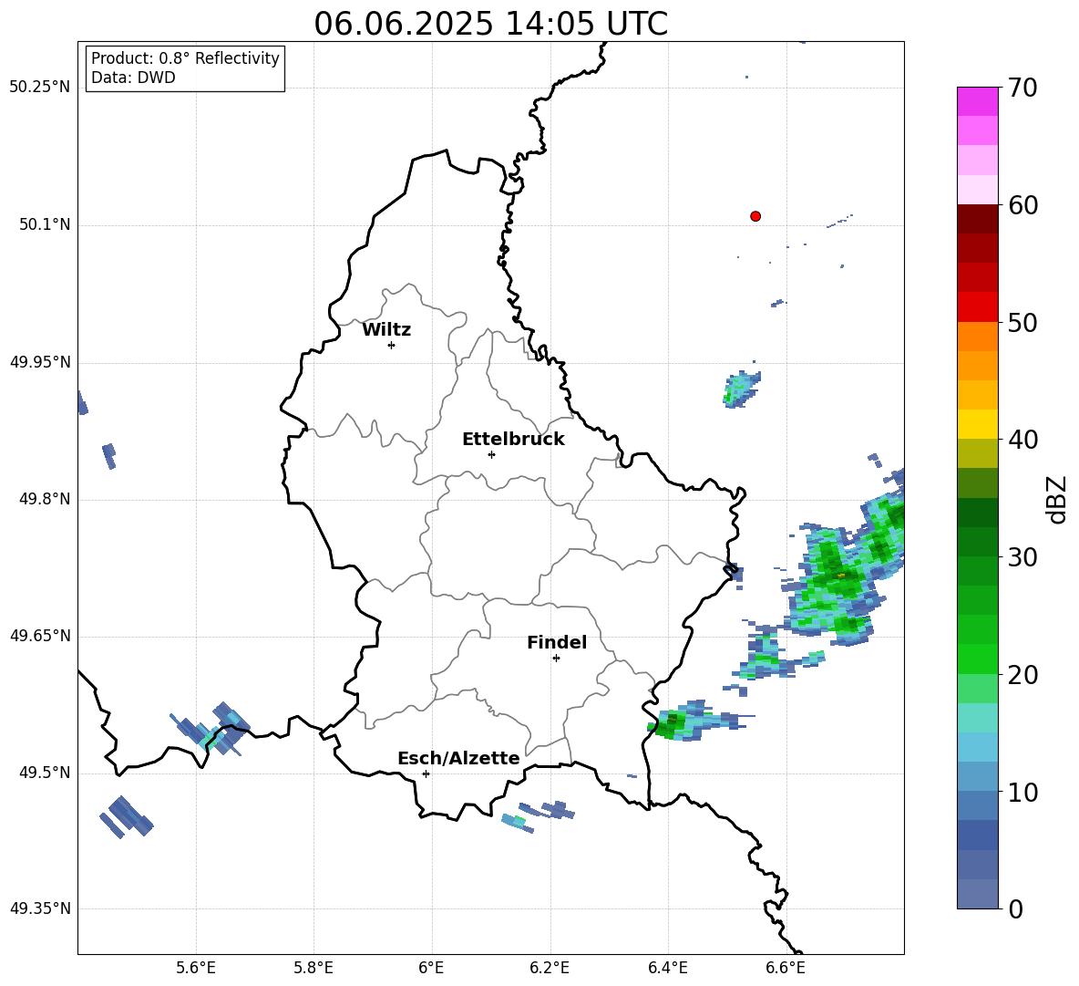Click the 0 tick on the colorbar
The image size is (1079, 986).
click(x=1015, y=908)
